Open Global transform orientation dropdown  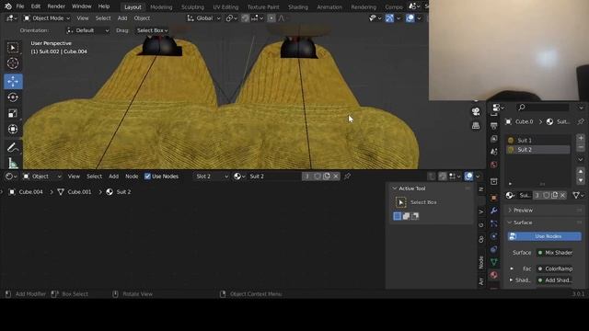(204, 18)
